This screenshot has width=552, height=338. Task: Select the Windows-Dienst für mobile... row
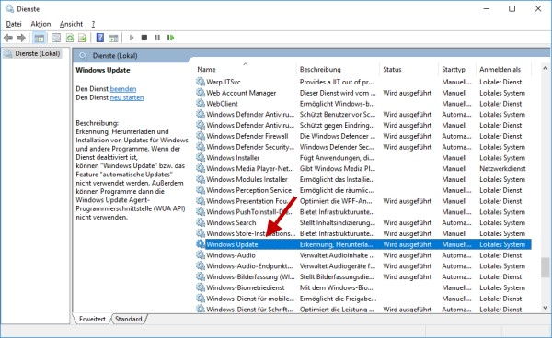tap(363, 299)
